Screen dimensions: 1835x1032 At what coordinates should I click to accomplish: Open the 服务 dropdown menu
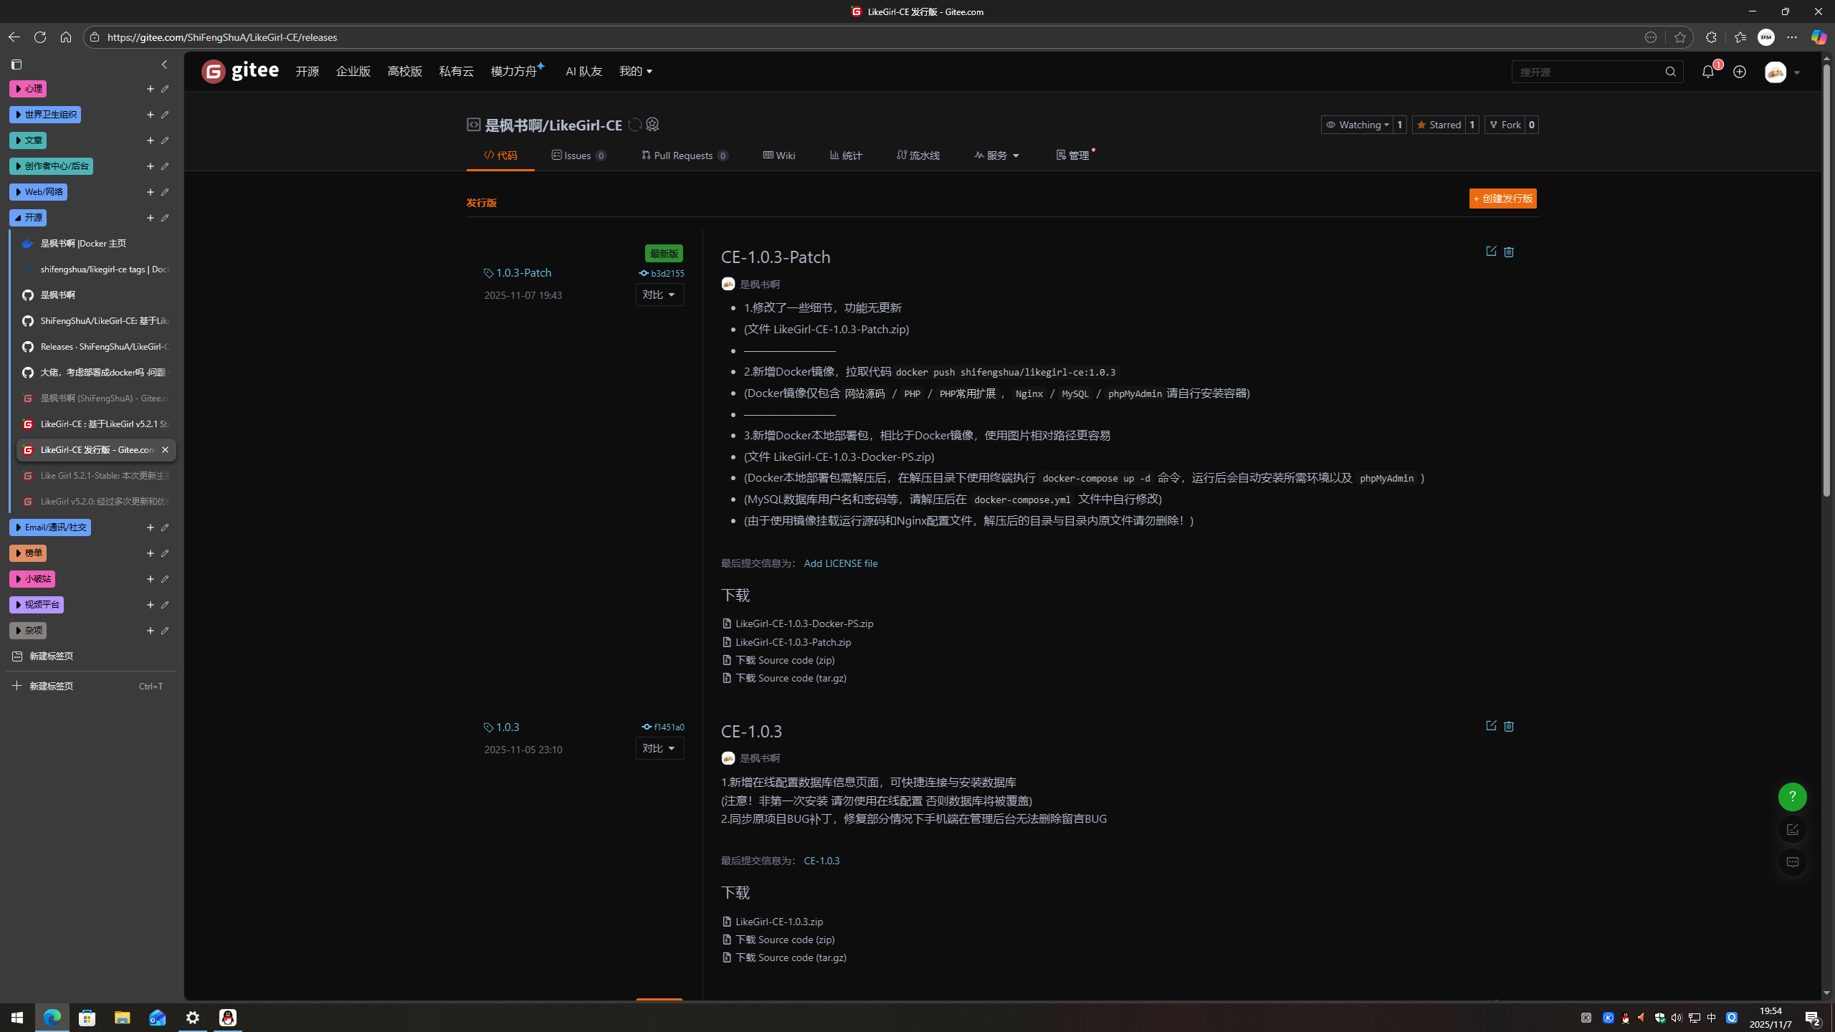tap(996, 156)
